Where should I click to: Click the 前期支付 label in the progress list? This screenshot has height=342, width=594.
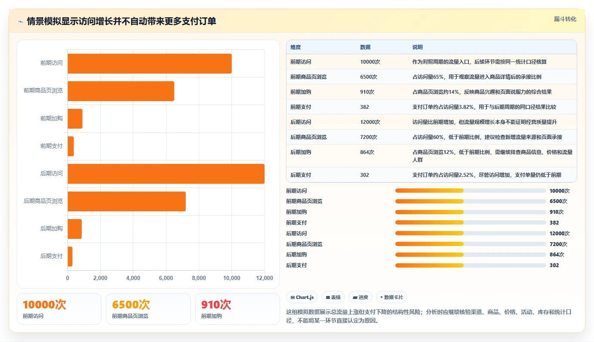pyautogui.click(x=296, y=223)
